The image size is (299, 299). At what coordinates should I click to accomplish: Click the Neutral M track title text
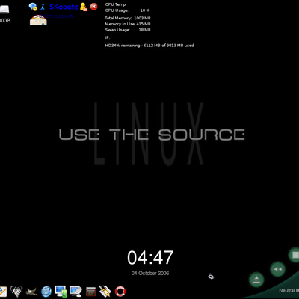pyautogui.click(x=289, y=290)
